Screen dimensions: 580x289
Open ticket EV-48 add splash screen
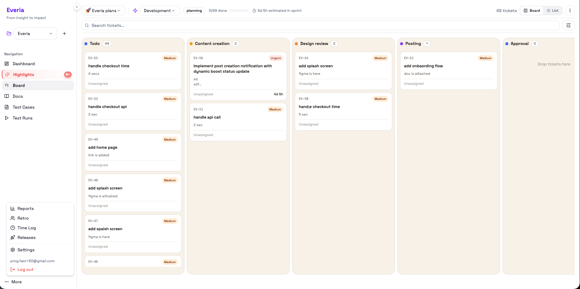[133, 193]
